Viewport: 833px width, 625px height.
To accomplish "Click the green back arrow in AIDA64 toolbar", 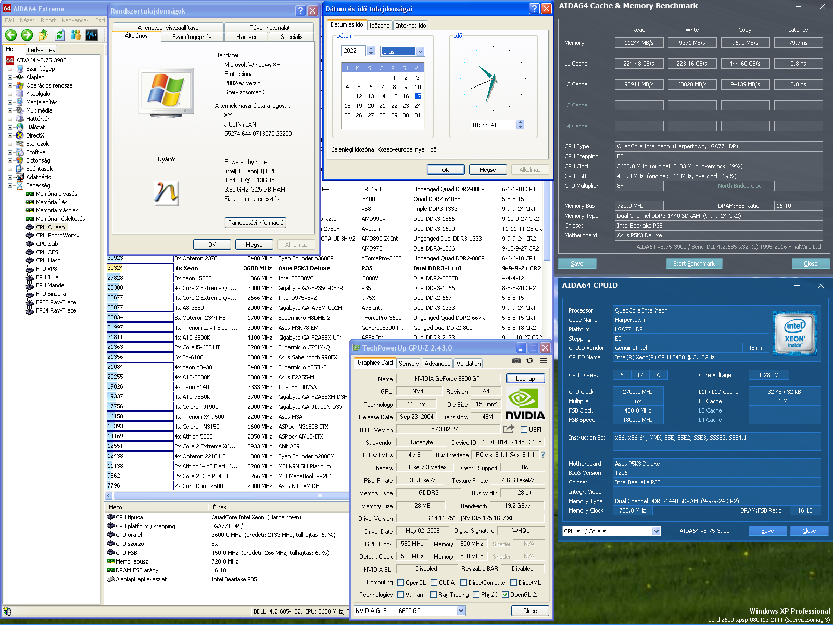I will pyautogui.click(x=11, y=35).
